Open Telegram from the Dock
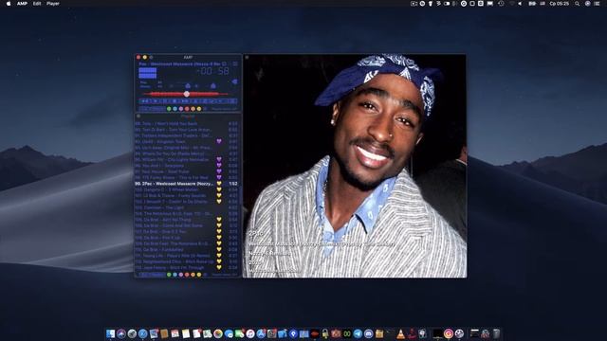 (358, 333)
